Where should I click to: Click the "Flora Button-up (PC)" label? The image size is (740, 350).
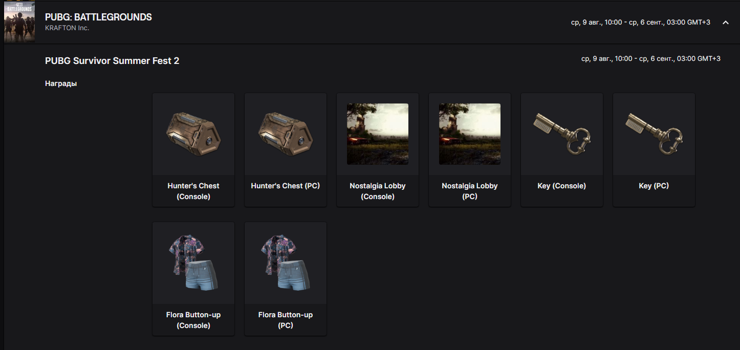tap(286, 320)
